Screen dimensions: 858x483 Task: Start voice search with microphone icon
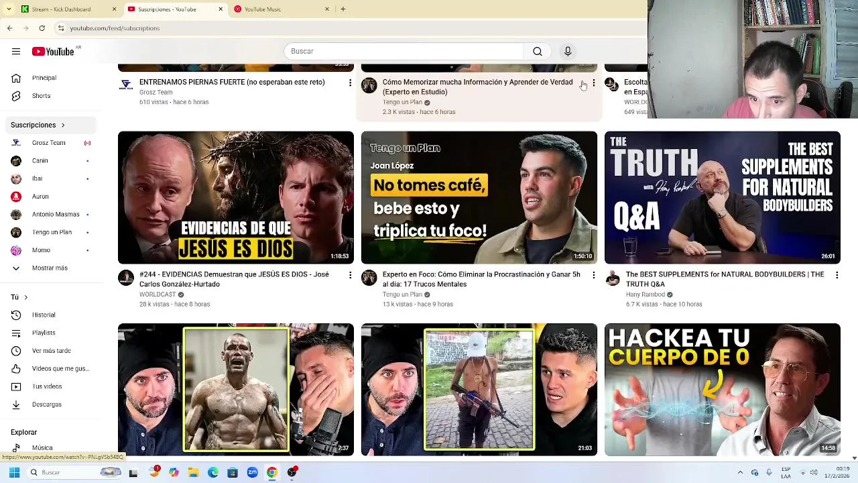tap(568, 52)
